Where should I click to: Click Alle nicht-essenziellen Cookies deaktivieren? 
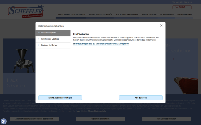pyautogui.click(x=35, y=119)
